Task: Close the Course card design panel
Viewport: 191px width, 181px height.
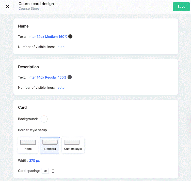Action: coord(8,6)
